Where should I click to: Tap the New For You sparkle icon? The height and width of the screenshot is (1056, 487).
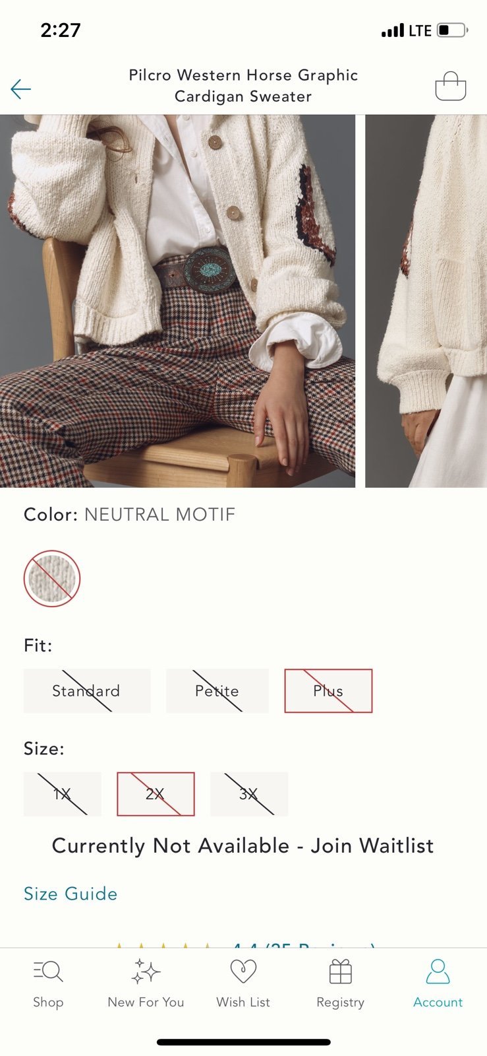click(146, 972)
